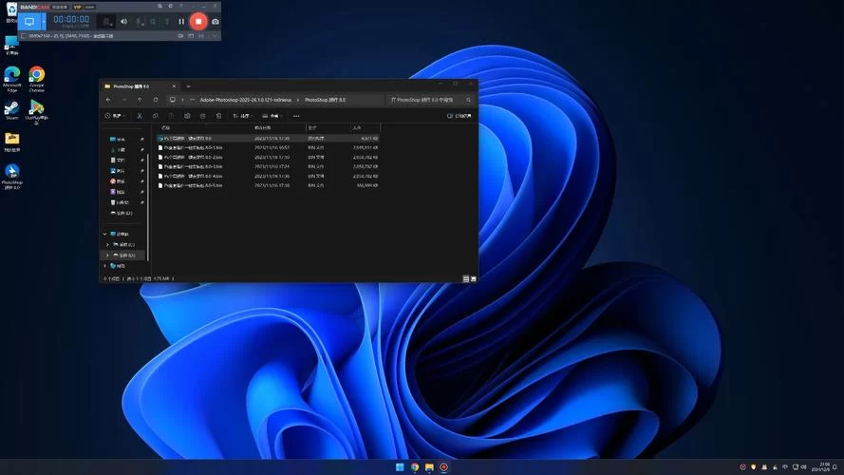Go back in File Explorer
Screen dimensions: 844x475
109,100
